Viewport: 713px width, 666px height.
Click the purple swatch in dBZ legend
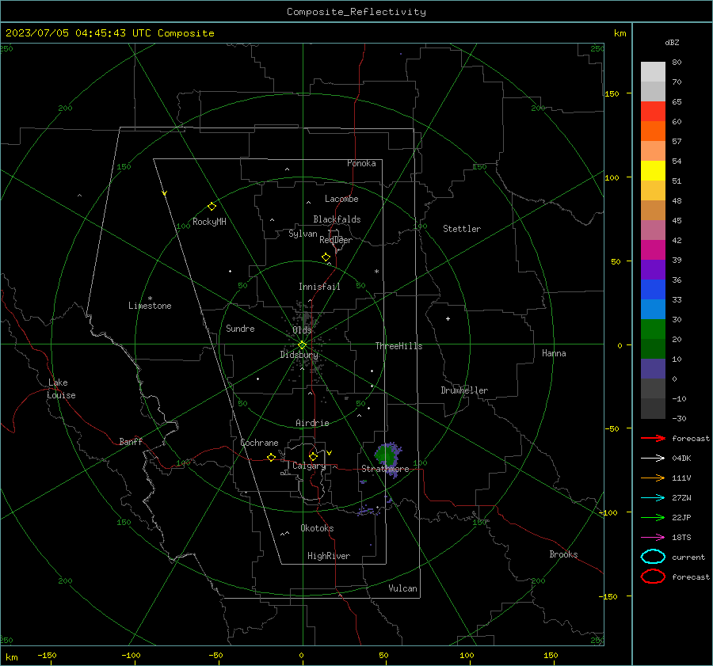pyautogui.click(x=653, y=269)
